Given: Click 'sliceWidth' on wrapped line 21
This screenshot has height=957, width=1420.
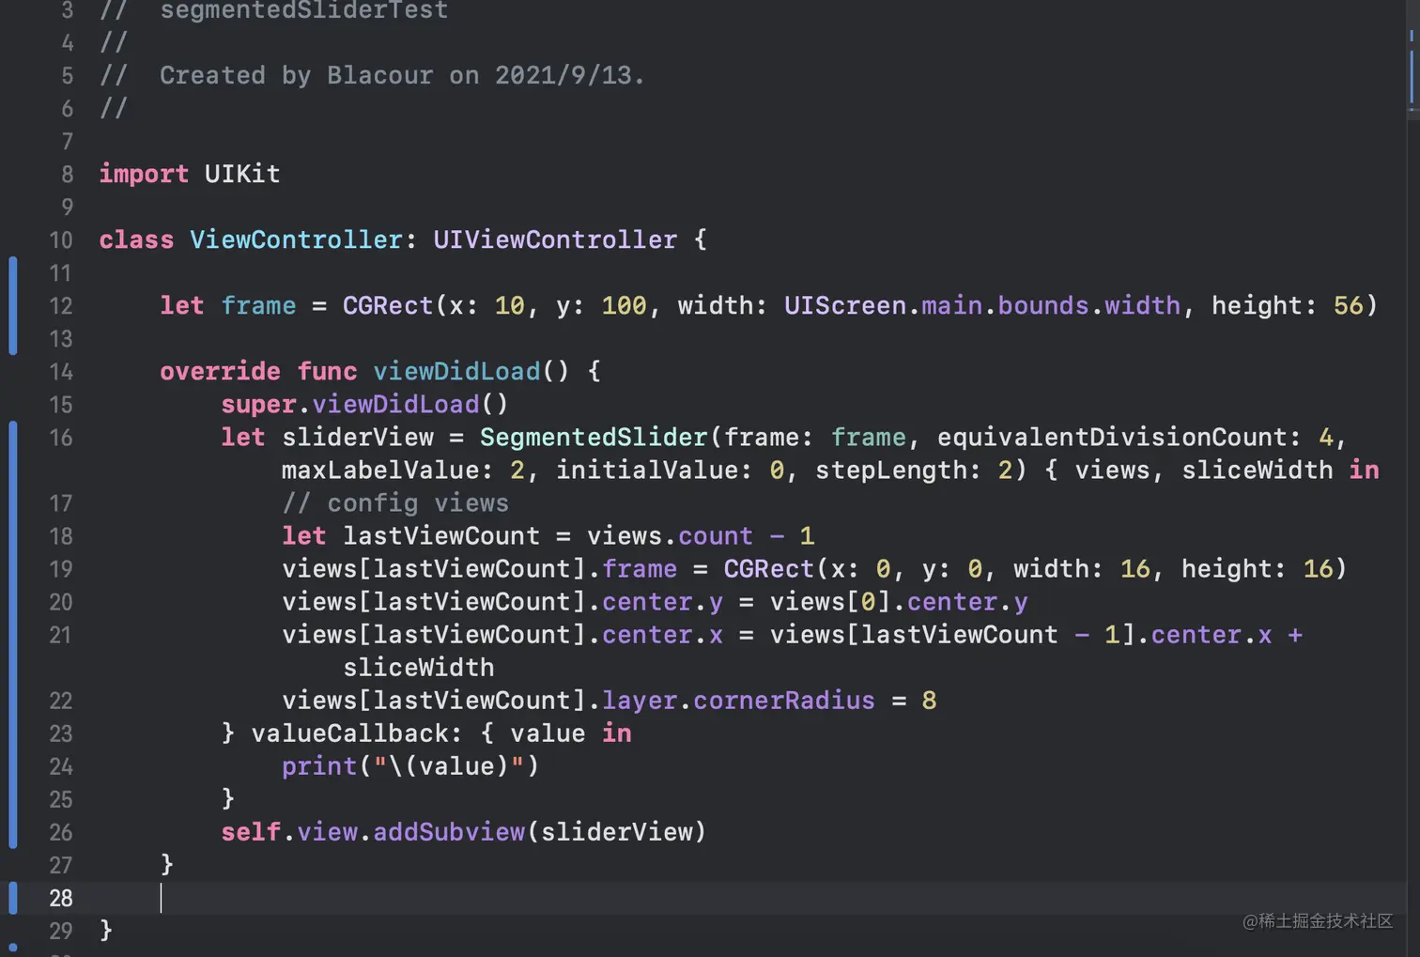Looking at the screenshot, I should [418, 668].
